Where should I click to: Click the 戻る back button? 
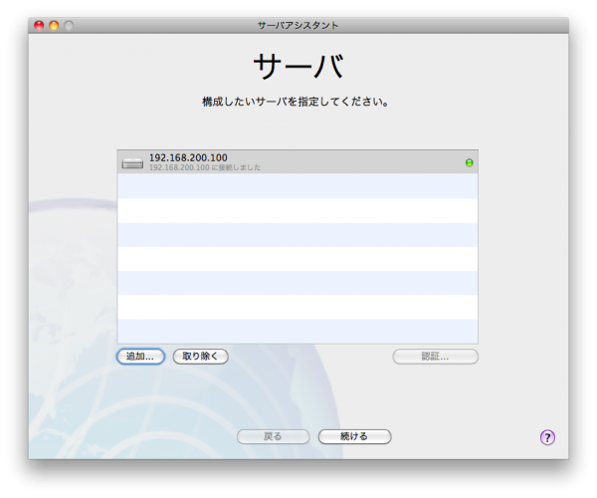tap(273, 436)
